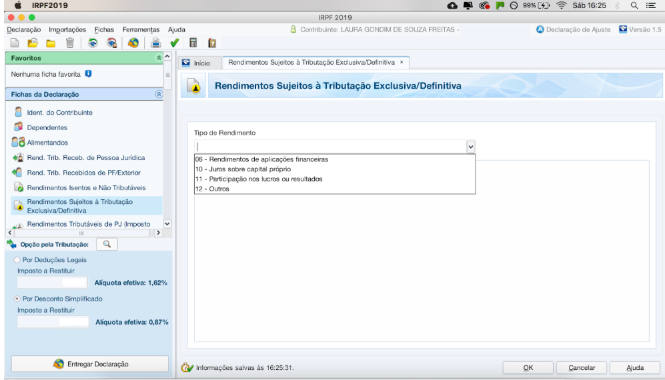Choose 12 - Outros option
Screen dimensions: 665x380
tap(335, 189)
